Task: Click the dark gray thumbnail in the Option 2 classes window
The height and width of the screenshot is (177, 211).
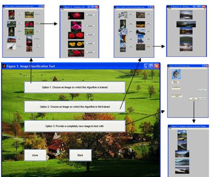Action: click(x=141, y=47)
